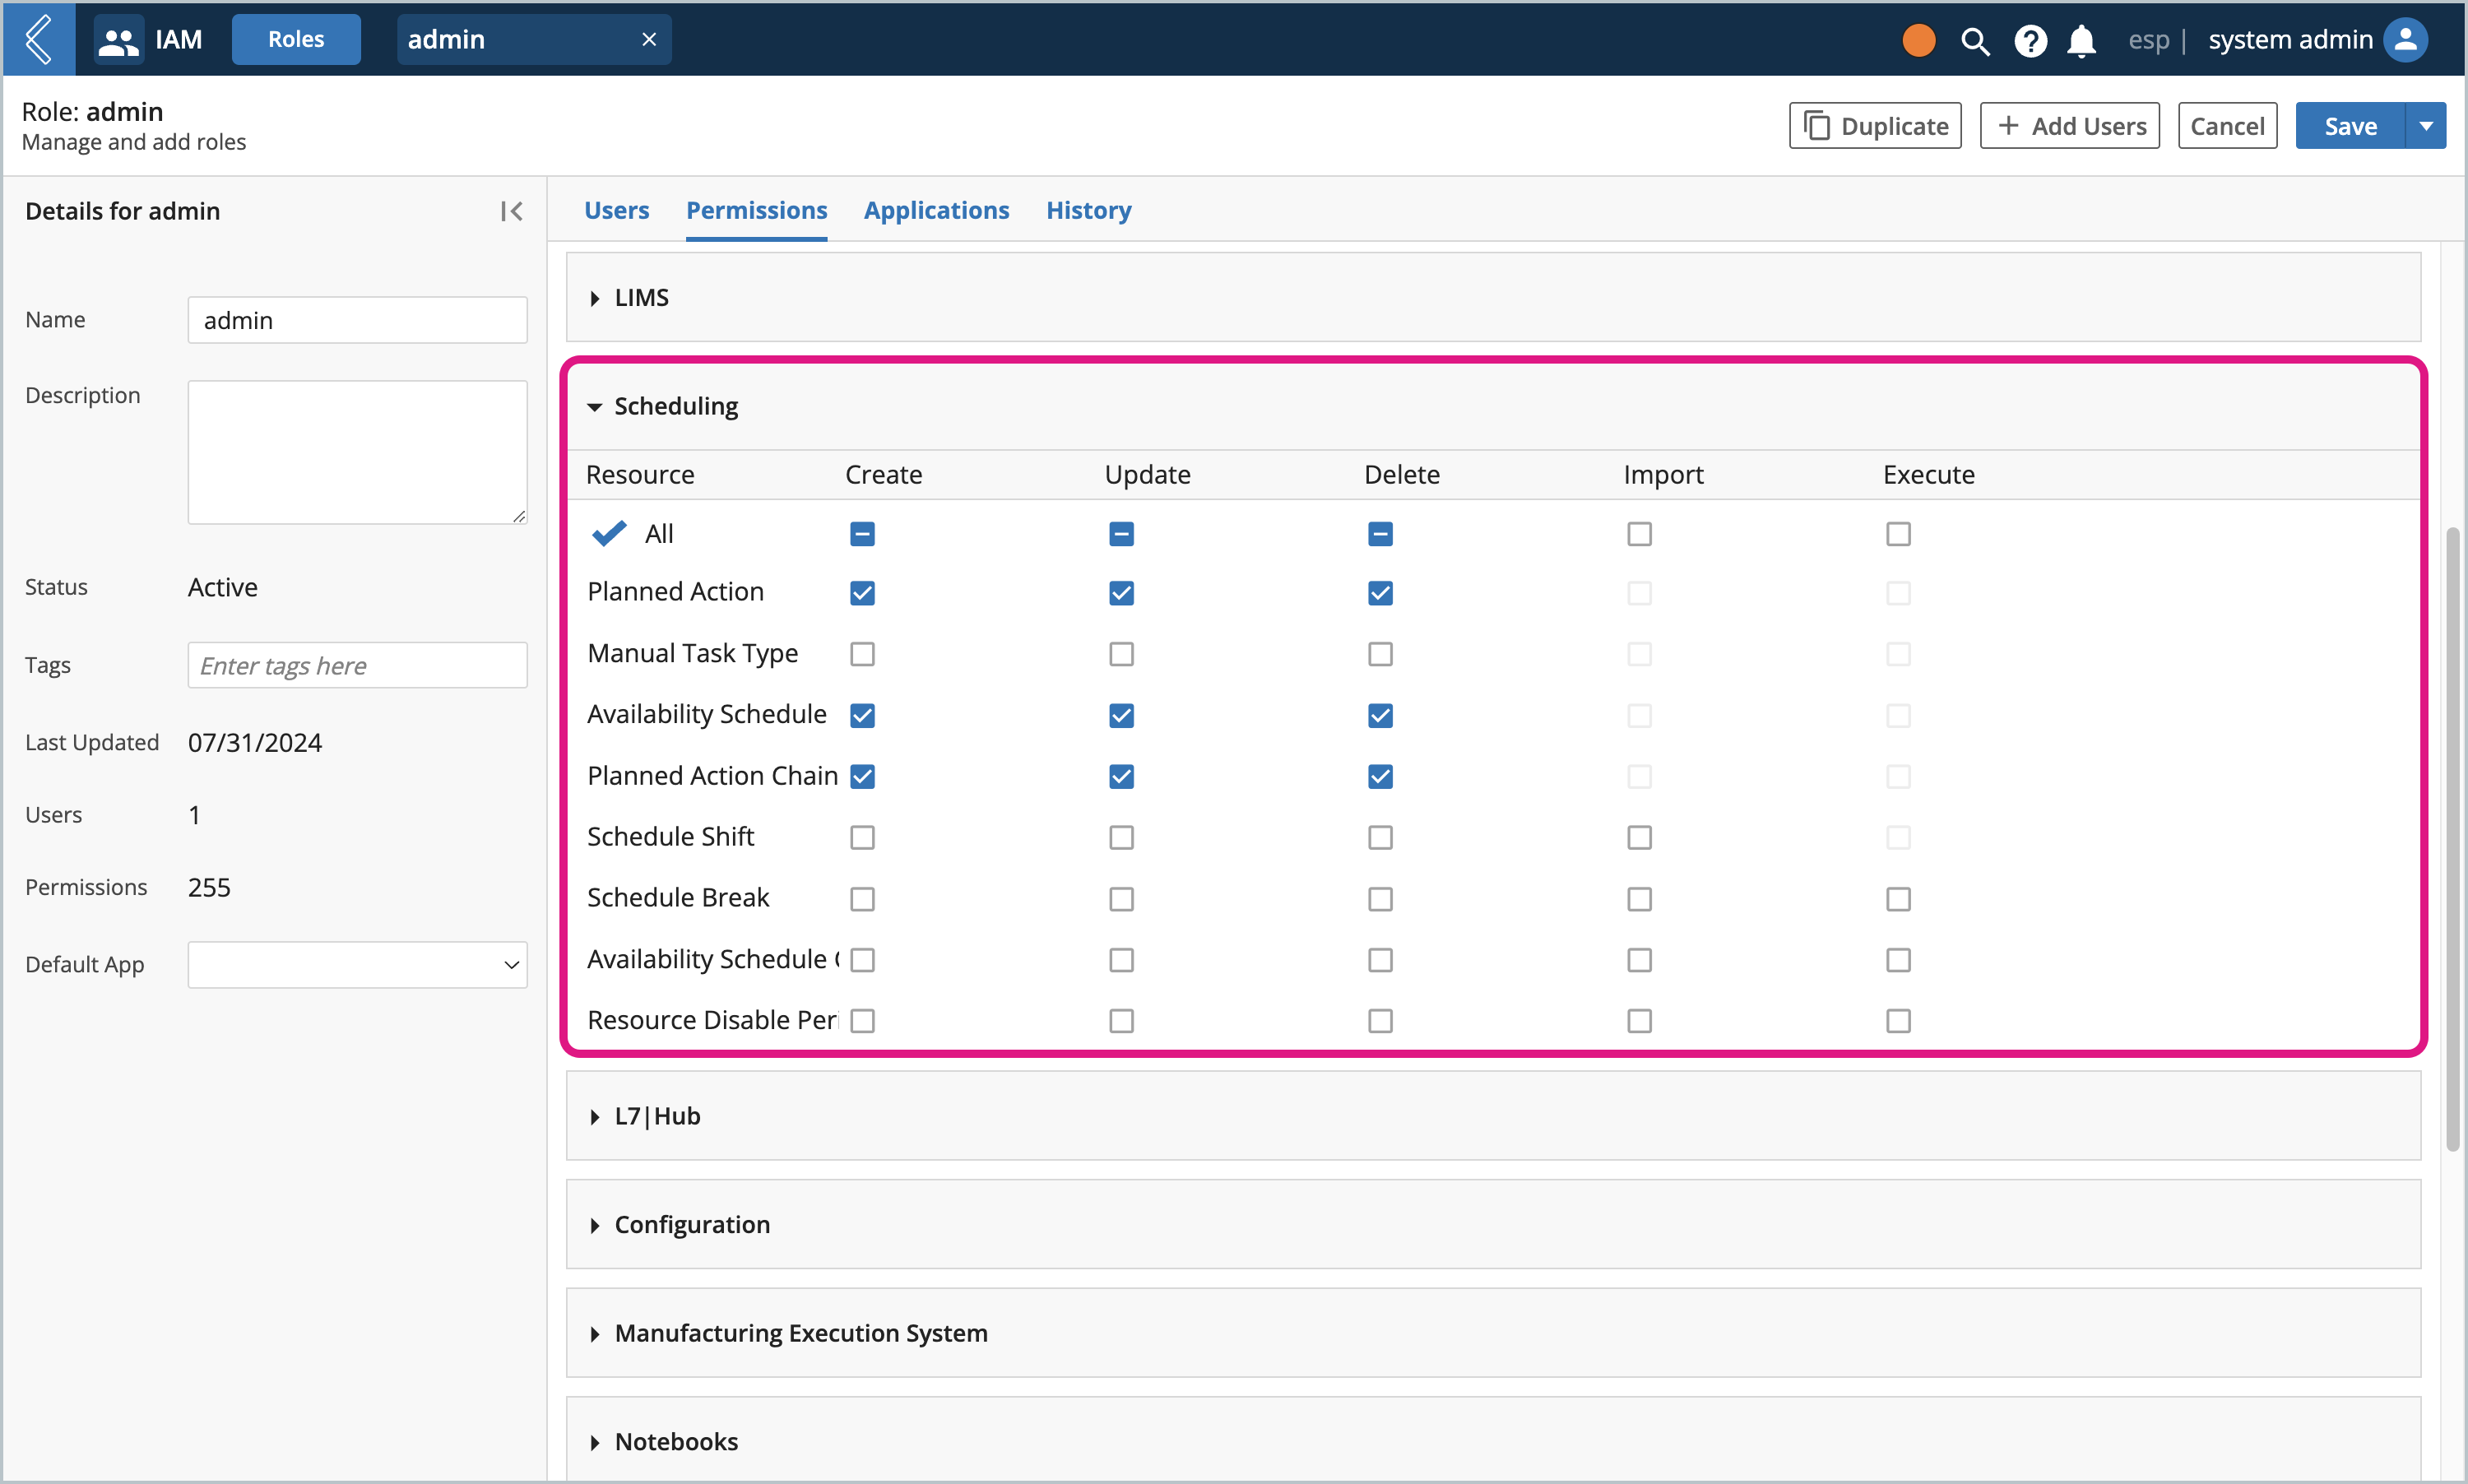Viewport: 2468px width, 1484px height.
Task: Toggle All Create checkbox
Action: [862, 534]
